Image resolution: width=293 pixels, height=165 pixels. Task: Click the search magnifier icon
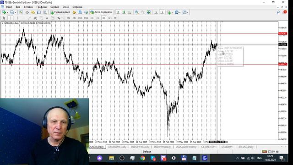pos(278,12)
